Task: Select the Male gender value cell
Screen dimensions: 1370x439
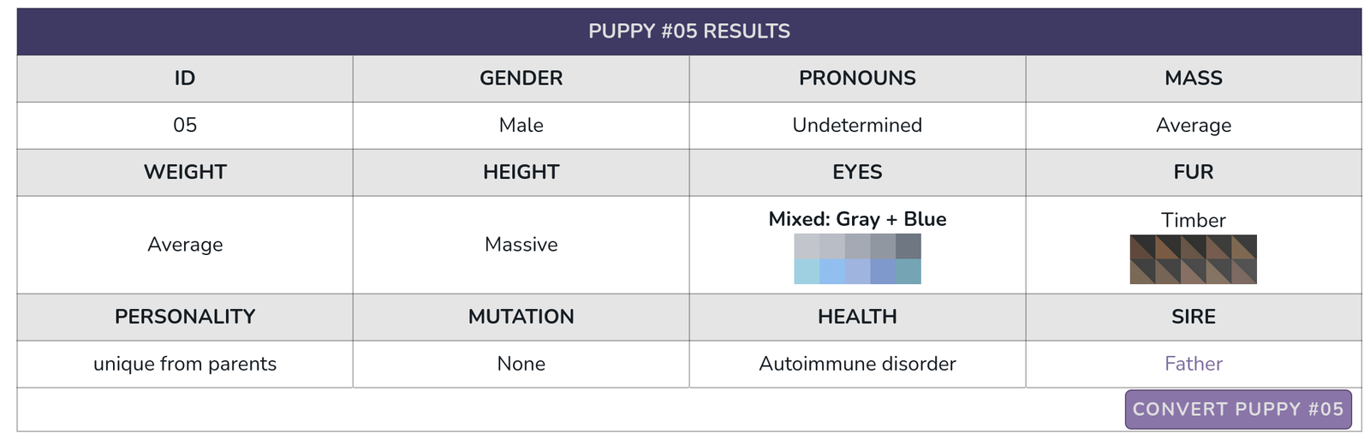Action: [x=521, y=126]
